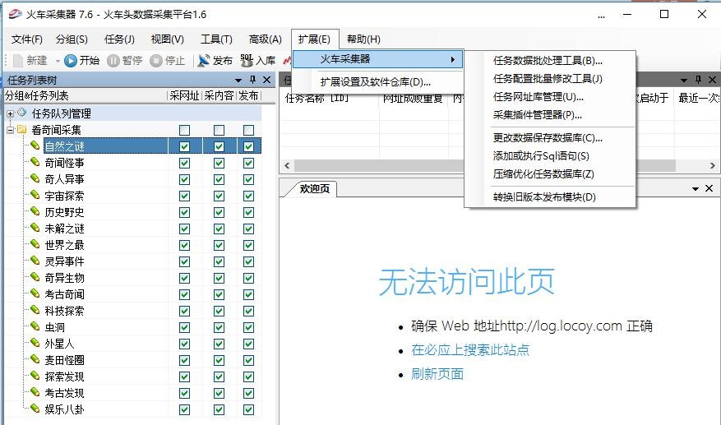
Task: Toggle 发布 checkbox for 看奇闻采集 group
Action: (248, 130)
